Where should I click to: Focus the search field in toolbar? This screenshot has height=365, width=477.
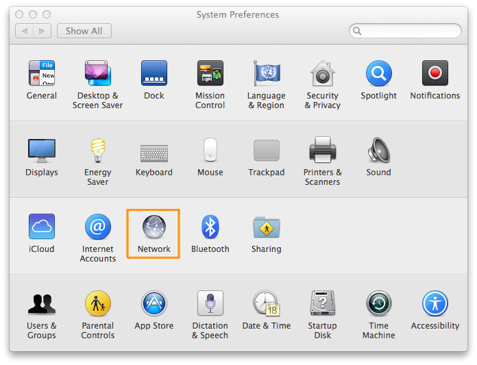[405, 31]
